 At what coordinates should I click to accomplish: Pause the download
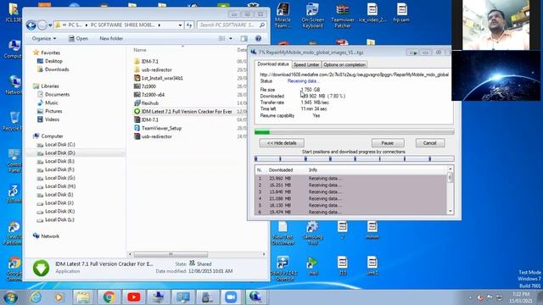pyautogui.click(x=388, y=143)
